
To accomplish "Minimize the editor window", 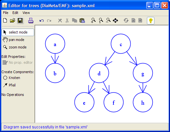I will coord(150,5).
